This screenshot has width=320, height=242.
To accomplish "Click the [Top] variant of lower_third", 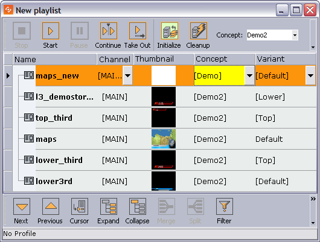I will [x=265, y=160].
